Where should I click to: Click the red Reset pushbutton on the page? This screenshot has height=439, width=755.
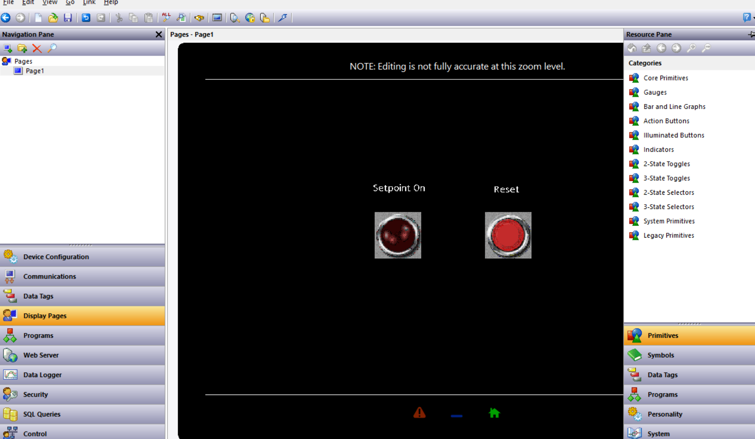click(x=508, y=235)
